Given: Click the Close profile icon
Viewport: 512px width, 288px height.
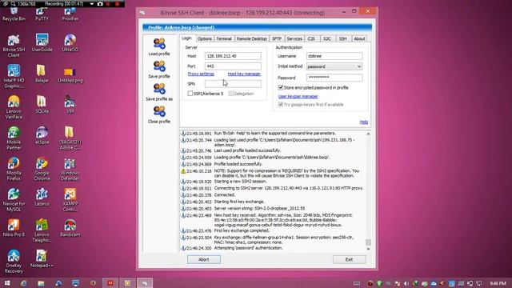Looking at the screenshot, I should (159, 111).
